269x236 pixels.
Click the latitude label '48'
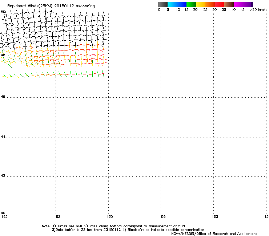(3, 55)
